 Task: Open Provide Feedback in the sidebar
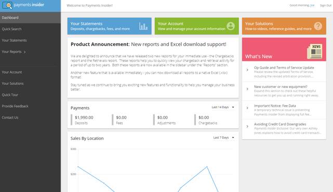click(30, 106)
